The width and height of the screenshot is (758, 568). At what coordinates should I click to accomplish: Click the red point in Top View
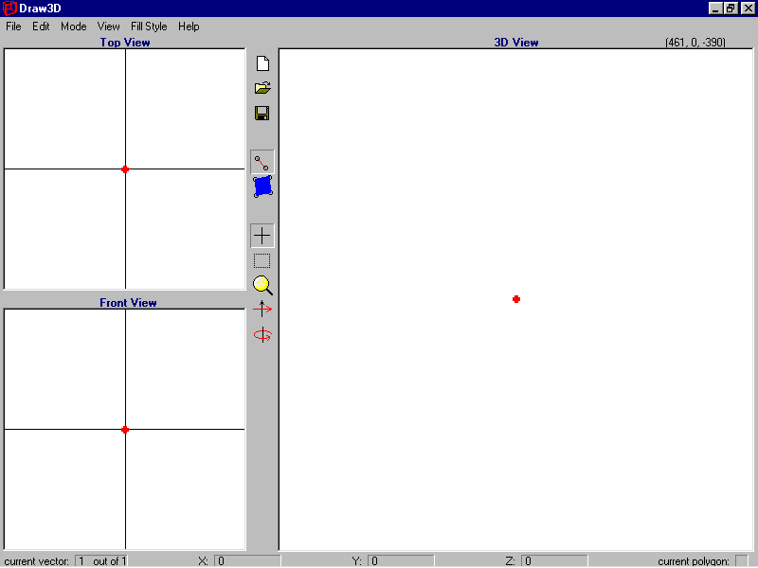click(125, 169)
